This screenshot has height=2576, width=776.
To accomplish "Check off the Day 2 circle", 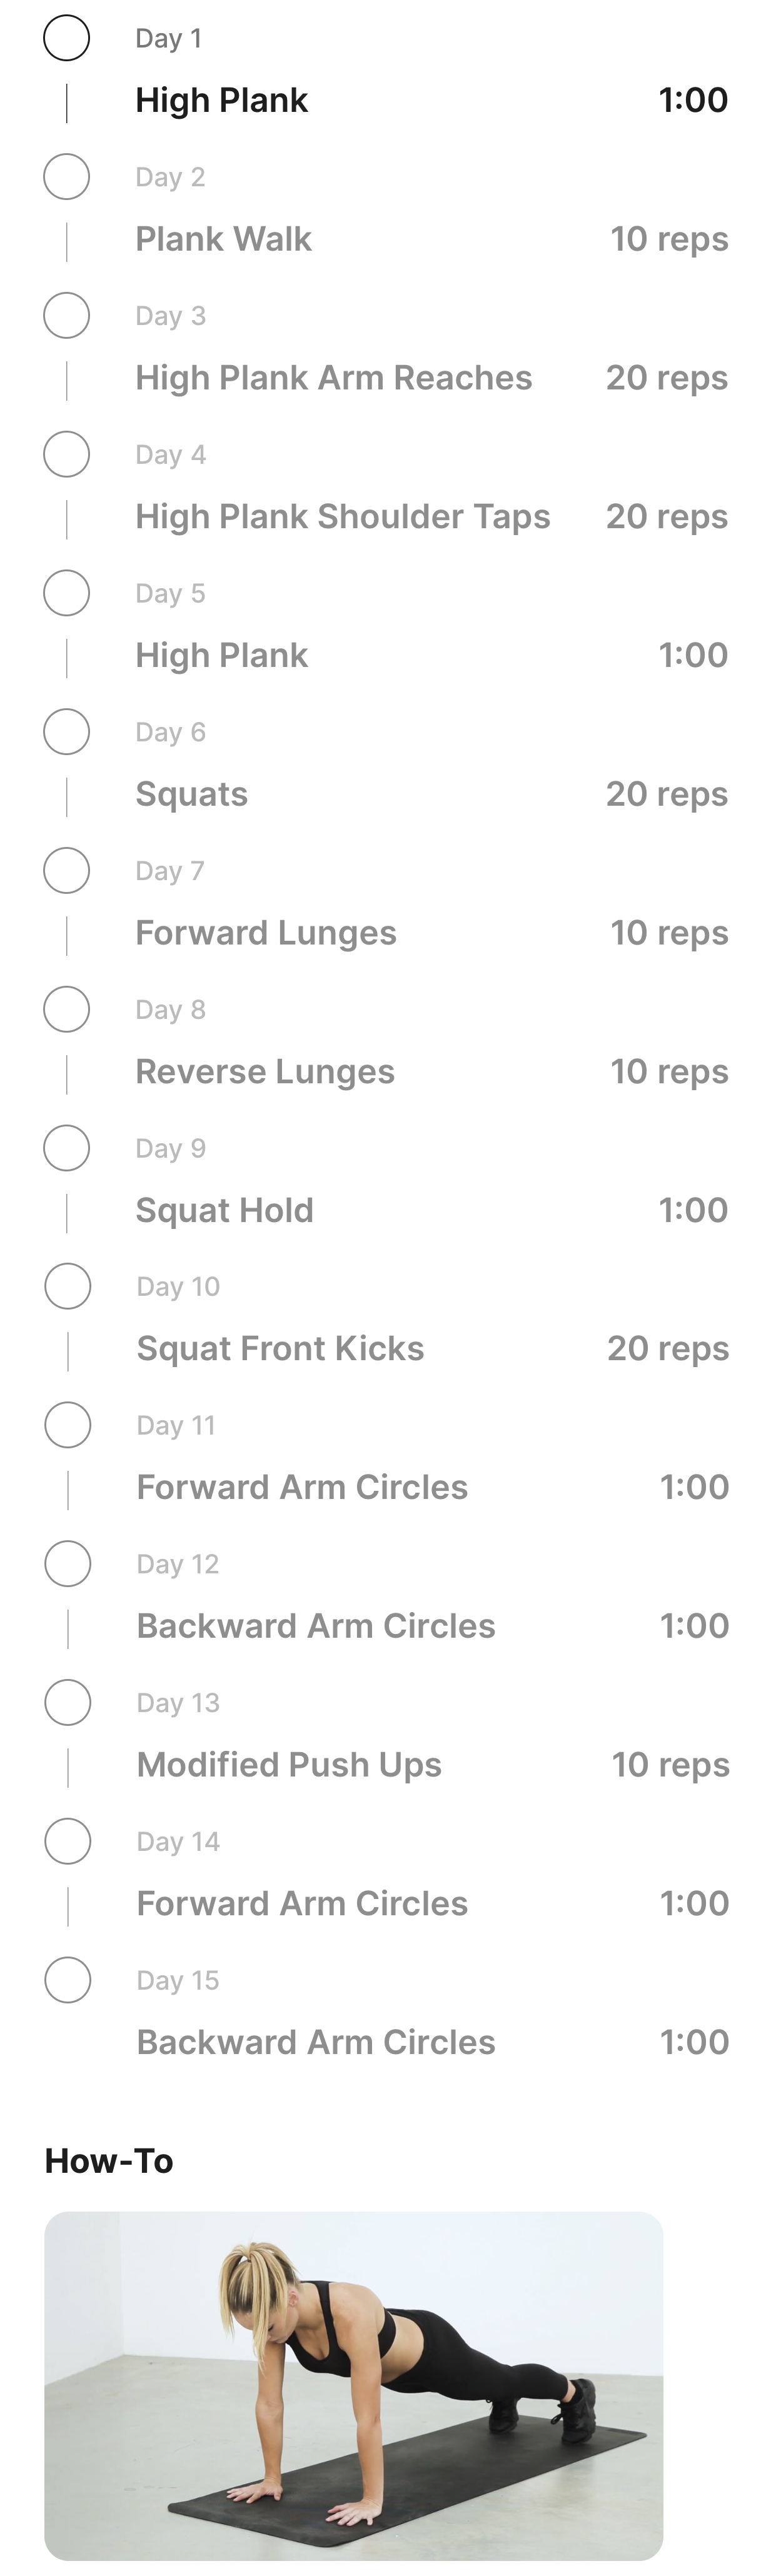I will point(66,177).
